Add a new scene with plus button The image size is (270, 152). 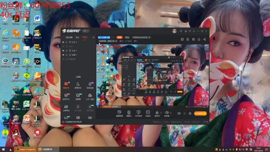pyautogui.click(x=93, y=37)
